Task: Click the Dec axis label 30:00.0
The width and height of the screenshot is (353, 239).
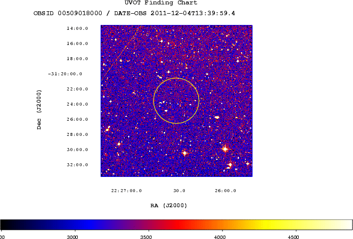Action: pos(77,150)
